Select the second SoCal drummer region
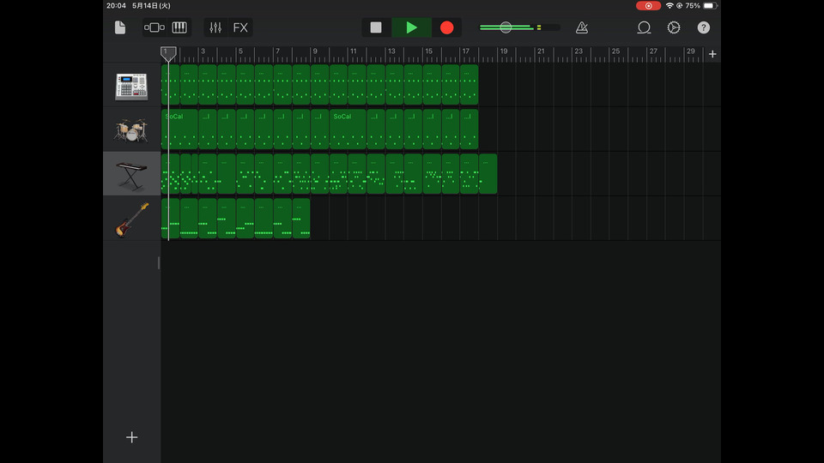Screen dimensions: 824x463 pos(348,129)
